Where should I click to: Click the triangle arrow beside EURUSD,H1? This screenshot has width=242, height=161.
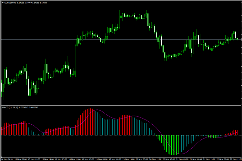(x=2, y=3)
